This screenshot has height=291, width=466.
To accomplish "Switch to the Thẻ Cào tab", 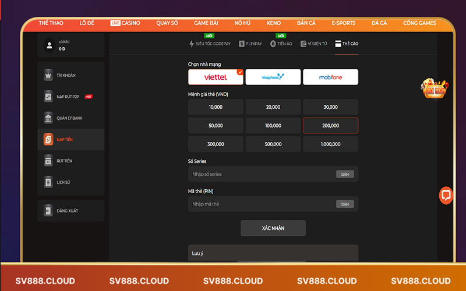I will (x=347, y=44).
